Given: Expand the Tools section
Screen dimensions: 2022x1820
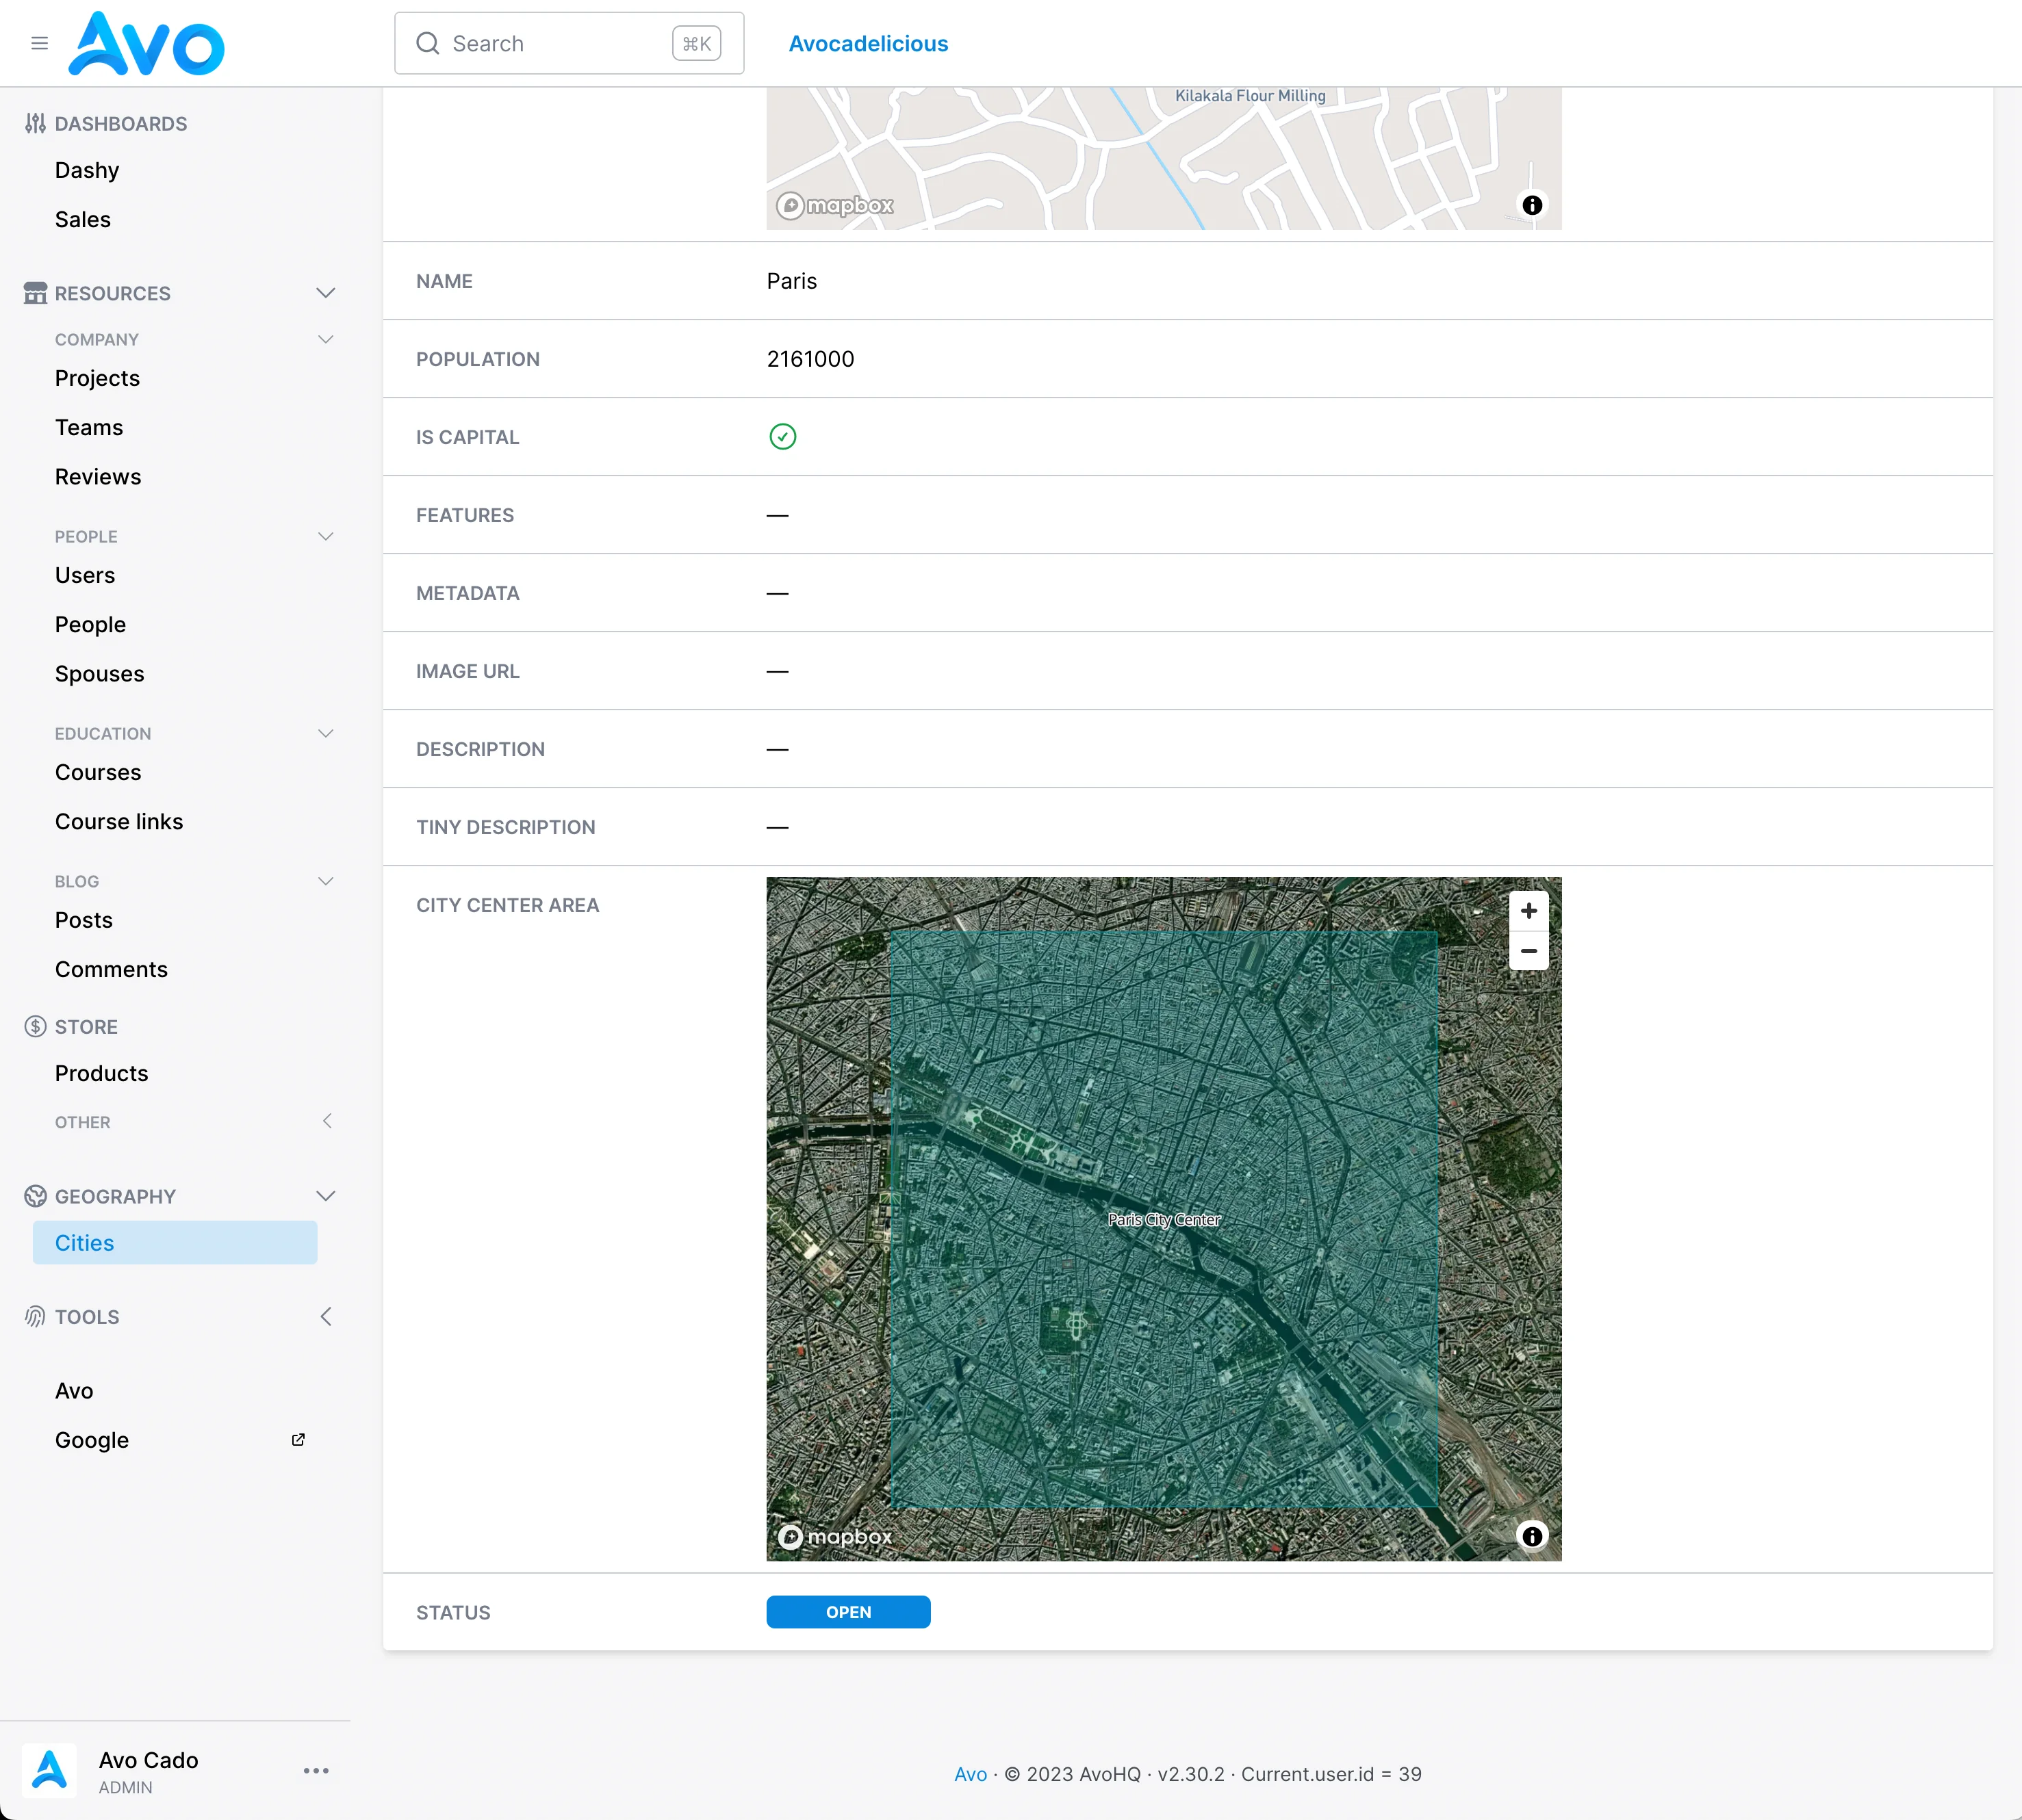Looking at the screenshot, I should click(x=326, y=1317).
